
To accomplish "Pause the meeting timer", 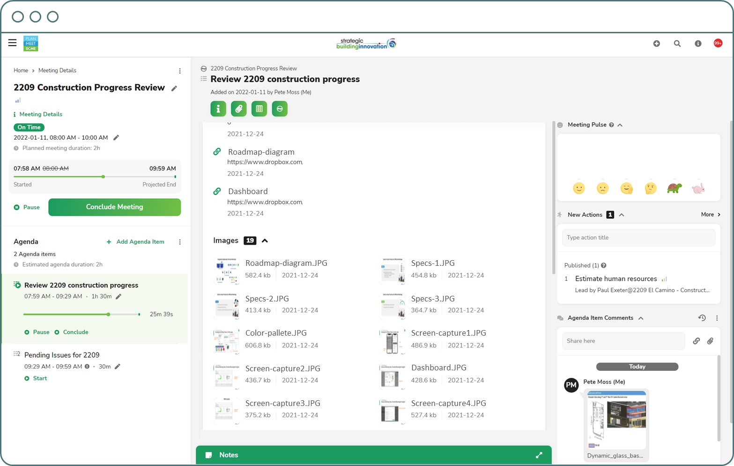I will tap(27, 207).
